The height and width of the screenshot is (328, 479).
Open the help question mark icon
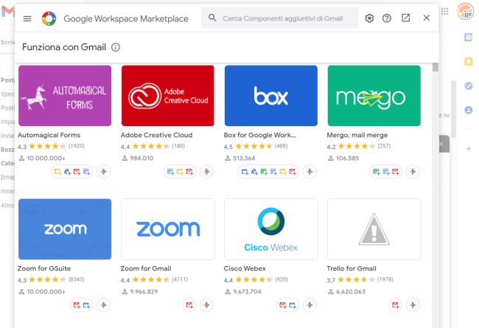click(x=387, y=18)
